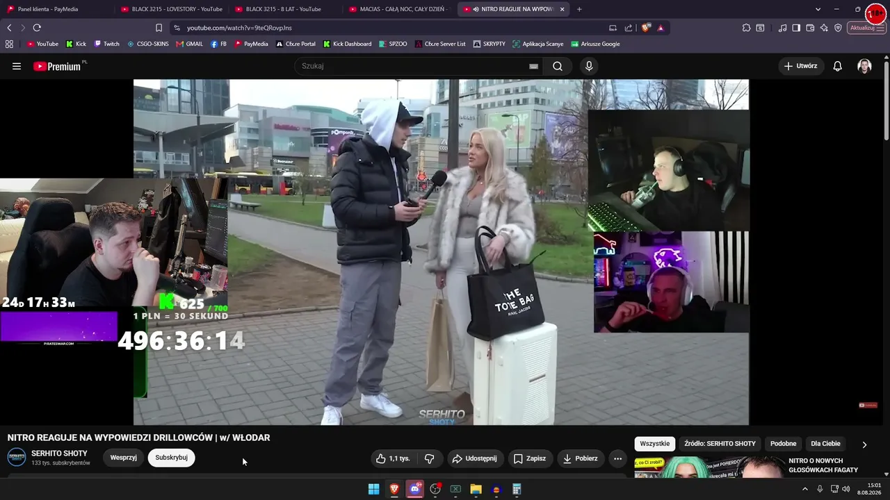Show more filter chips with right chevron
Viewport: 890px width, 500px height.
point(864,444)
